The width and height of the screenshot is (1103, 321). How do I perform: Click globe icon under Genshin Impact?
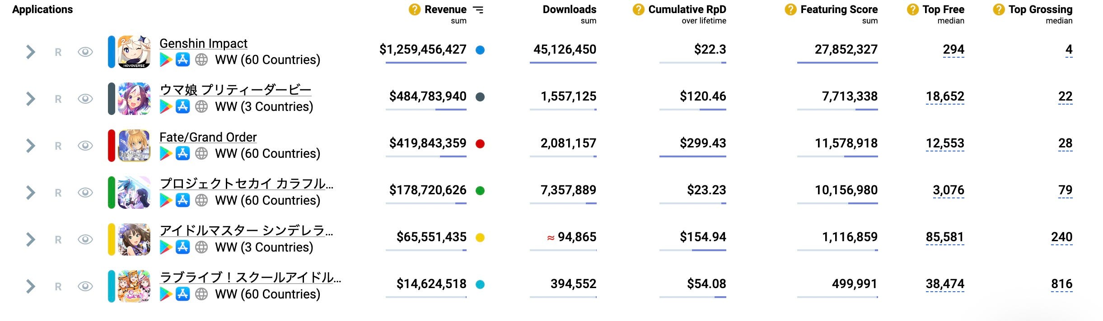click(x=201, y=60)
